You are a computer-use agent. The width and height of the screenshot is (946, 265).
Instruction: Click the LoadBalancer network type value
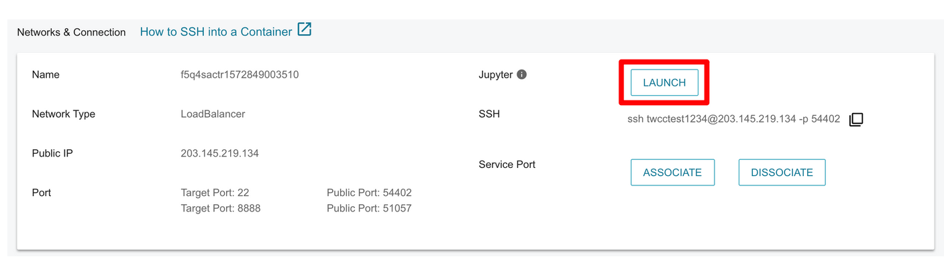pos(213,114)
